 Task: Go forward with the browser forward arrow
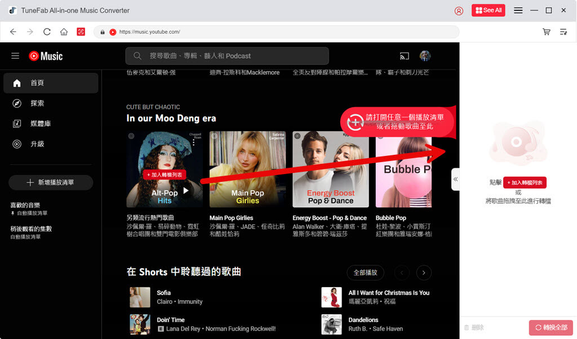30,32
